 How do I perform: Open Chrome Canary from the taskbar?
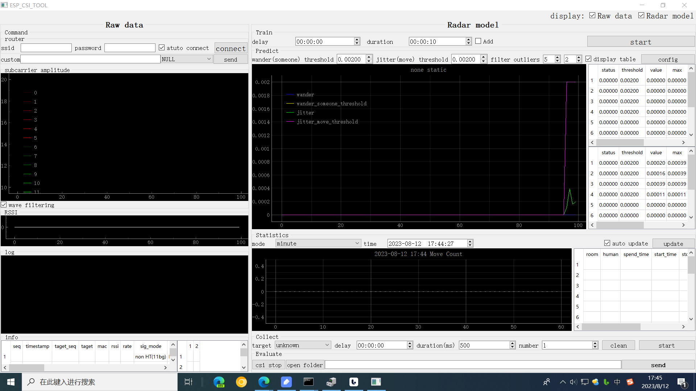coord(241,382)
